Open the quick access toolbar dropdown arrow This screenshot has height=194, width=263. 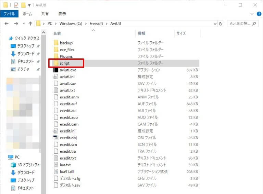[x=29, y=5]
